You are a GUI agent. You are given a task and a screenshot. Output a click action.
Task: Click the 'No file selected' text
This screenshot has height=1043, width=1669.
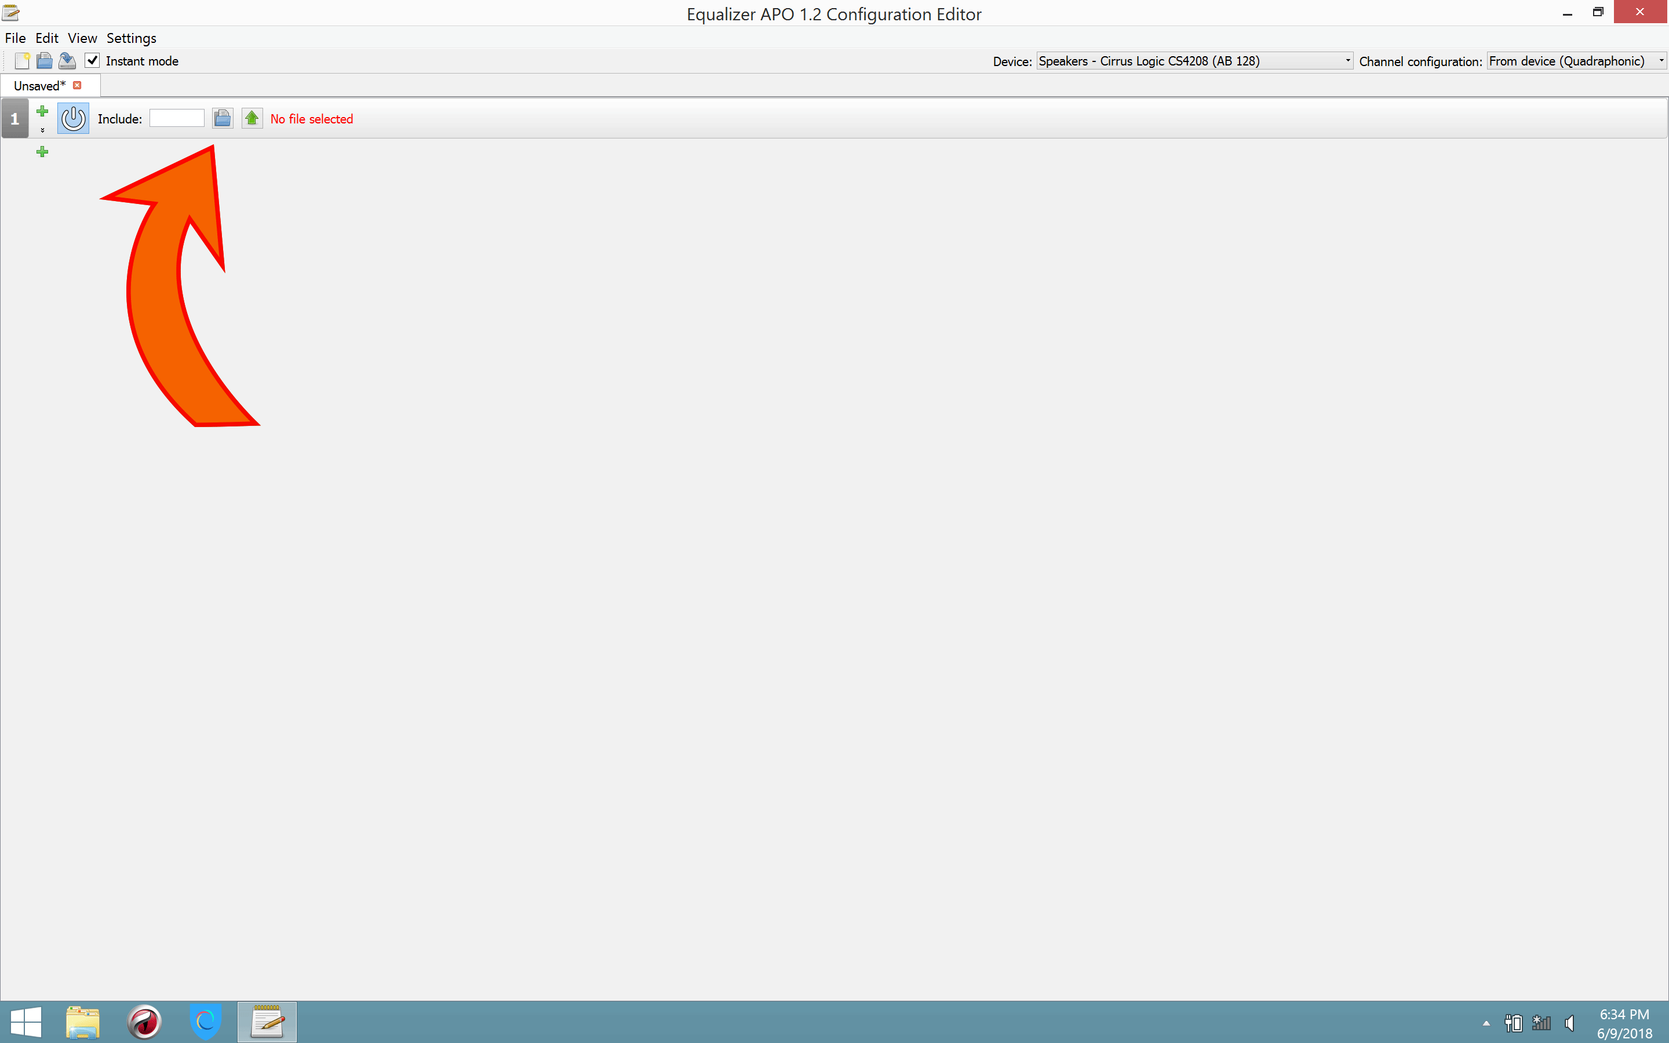click(312, 119)
